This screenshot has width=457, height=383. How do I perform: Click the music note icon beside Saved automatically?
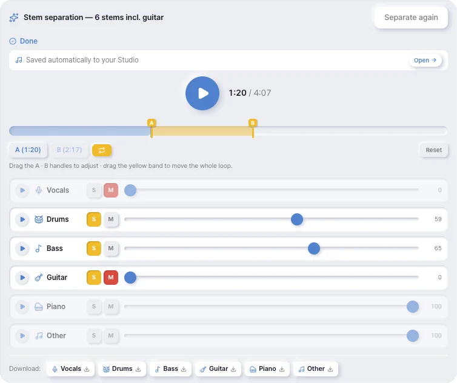click(x=19, y=60)
